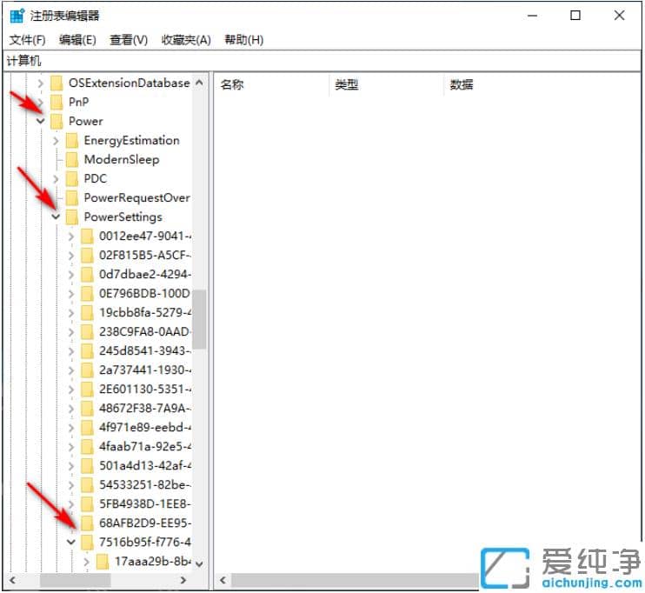Select the PowerSettings folder icon
The image size is (645, 593).
pos(71,217)
